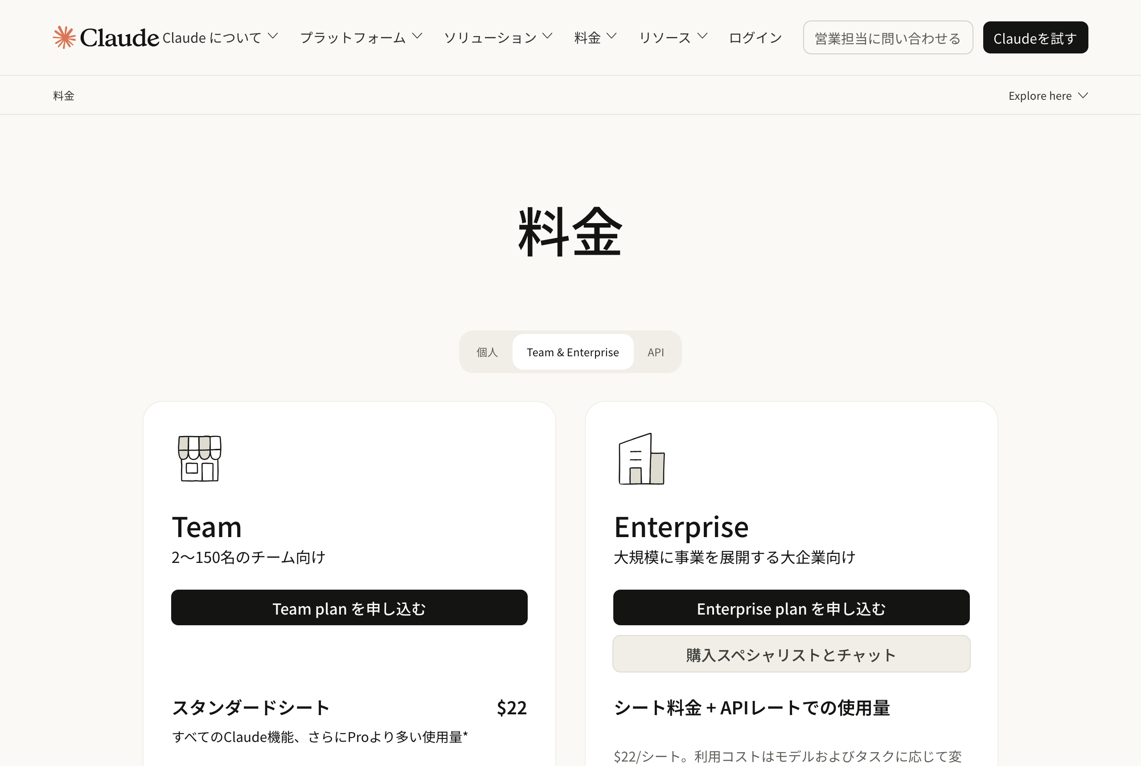Click the 'Enterprise' plan title
1141x766 pixels.
[x=681, y=528]
